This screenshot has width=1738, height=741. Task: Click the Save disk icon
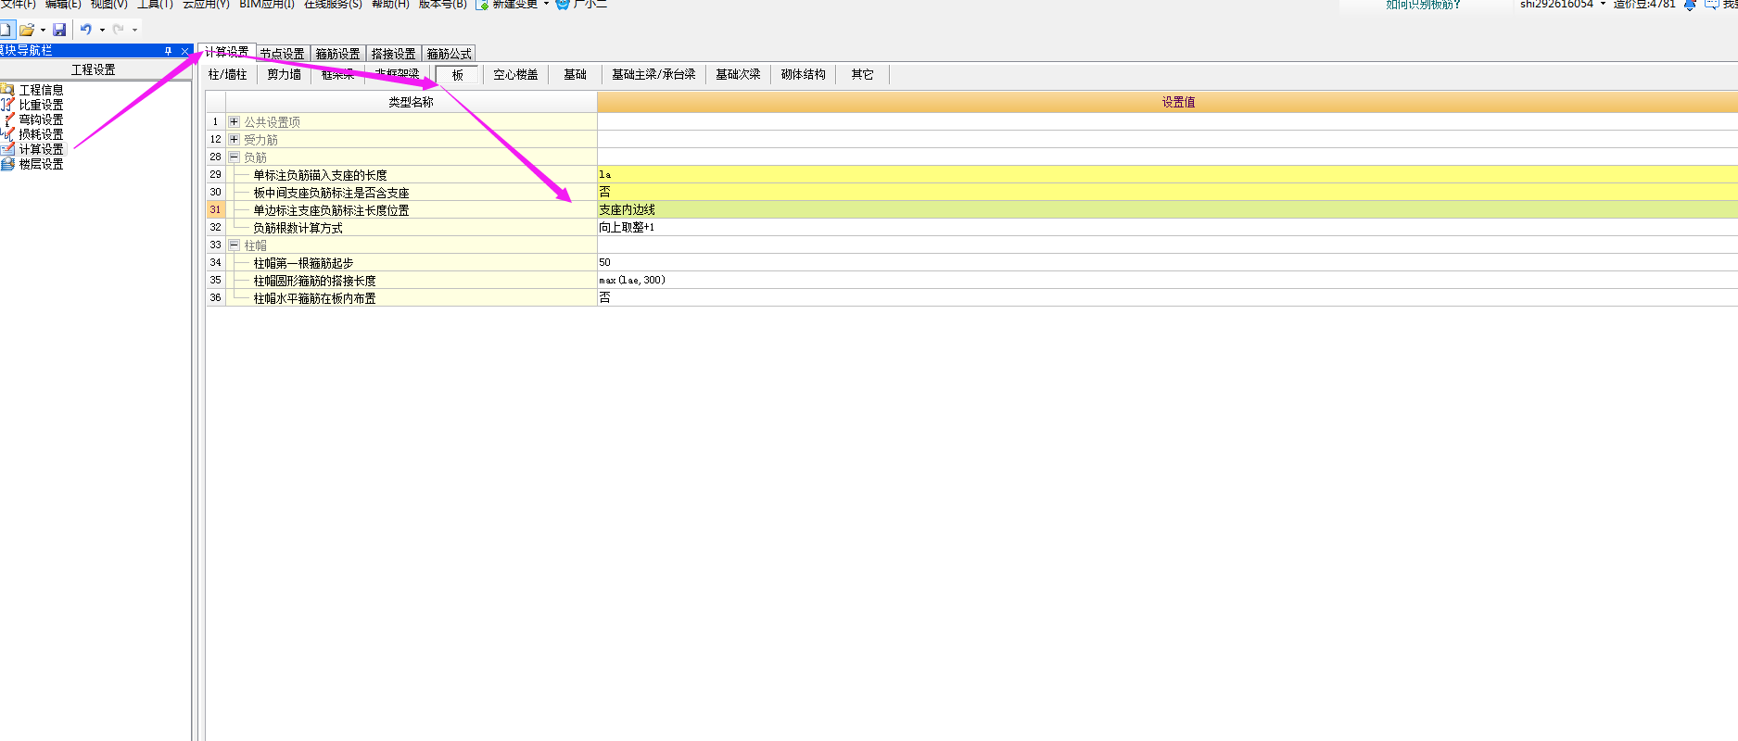59,30
